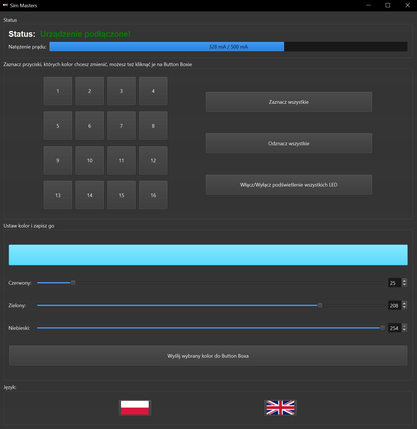Toggle selection of button 2
The height and width of the screenshot is (429, 417).
tap(90, 91)
